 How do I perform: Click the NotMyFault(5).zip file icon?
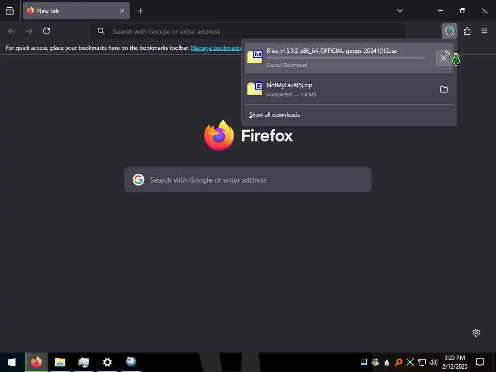[x=255, y=89]
